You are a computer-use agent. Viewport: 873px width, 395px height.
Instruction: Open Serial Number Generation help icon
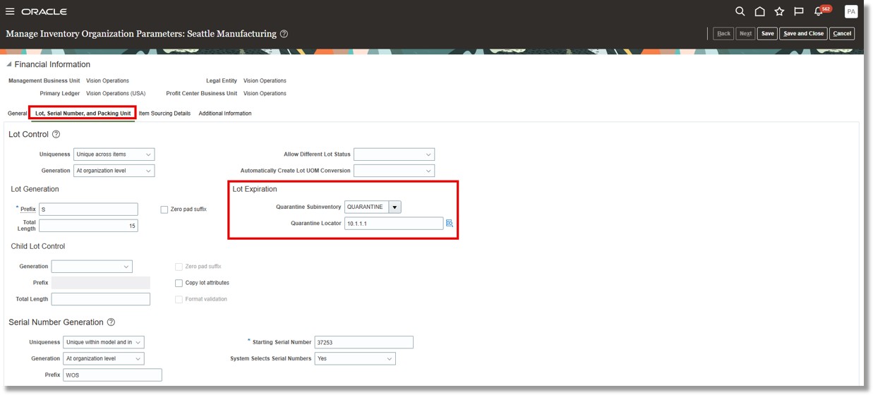[111, 322]
